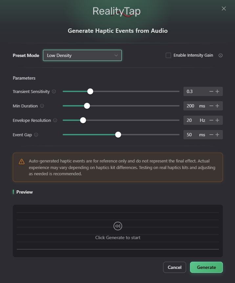The width and height of the screenshot is (235, 283).
Task: Increase Envelope Resolution with plus button
Action: [218, 121]
